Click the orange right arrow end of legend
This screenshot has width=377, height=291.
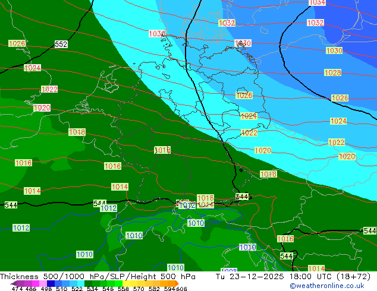click(x=177, y=283)
